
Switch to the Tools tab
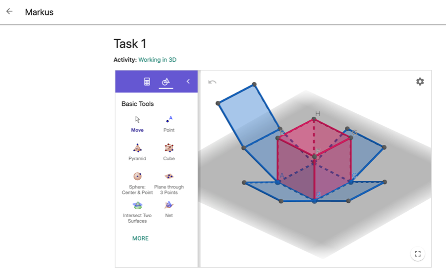pos(166,82)
